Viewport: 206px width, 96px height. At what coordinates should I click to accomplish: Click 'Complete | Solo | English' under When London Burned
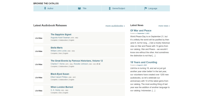coord(59,93)
